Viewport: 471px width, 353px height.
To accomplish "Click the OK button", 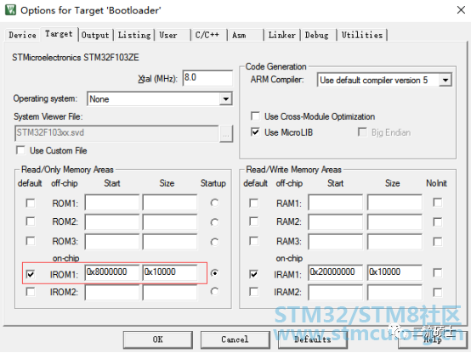I will click(x=158, y=339).
